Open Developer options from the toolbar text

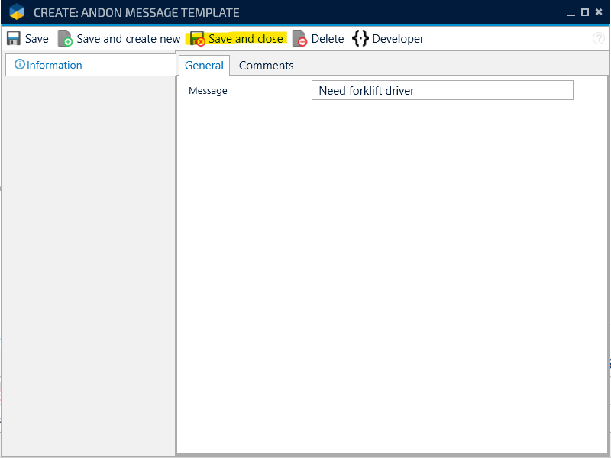click(x=398, y=39)
